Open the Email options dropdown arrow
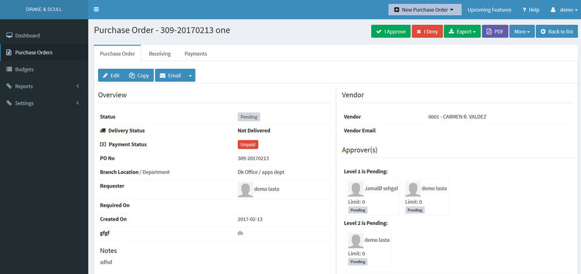 (x=190, y=75)
